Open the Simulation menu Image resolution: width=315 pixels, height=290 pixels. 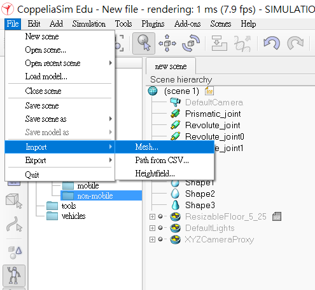(89, 23)
